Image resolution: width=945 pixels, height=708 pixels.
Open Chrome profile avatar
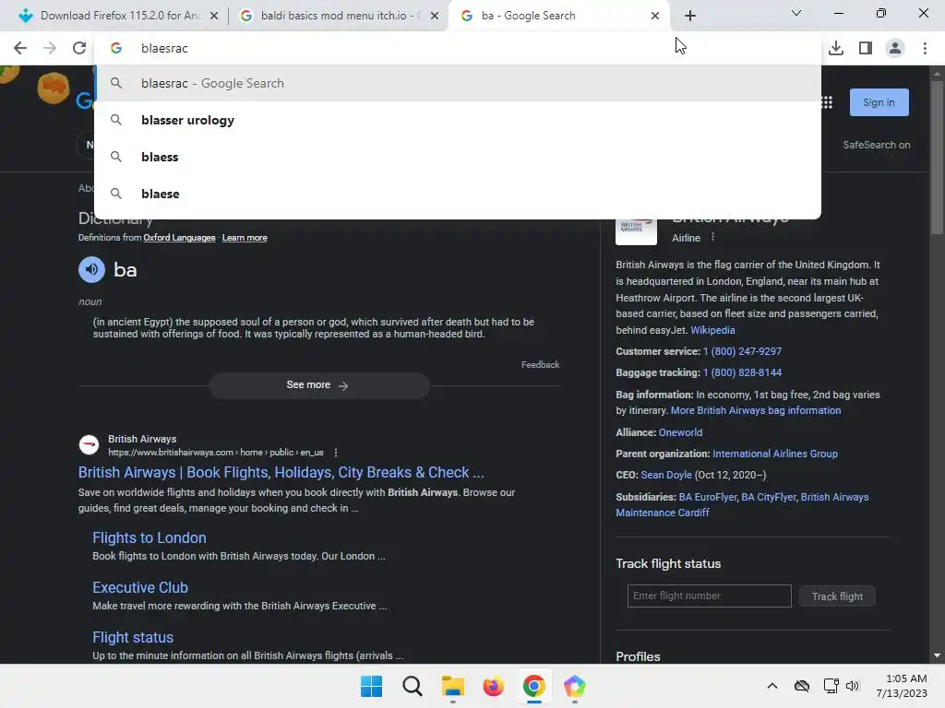(895, 48)
